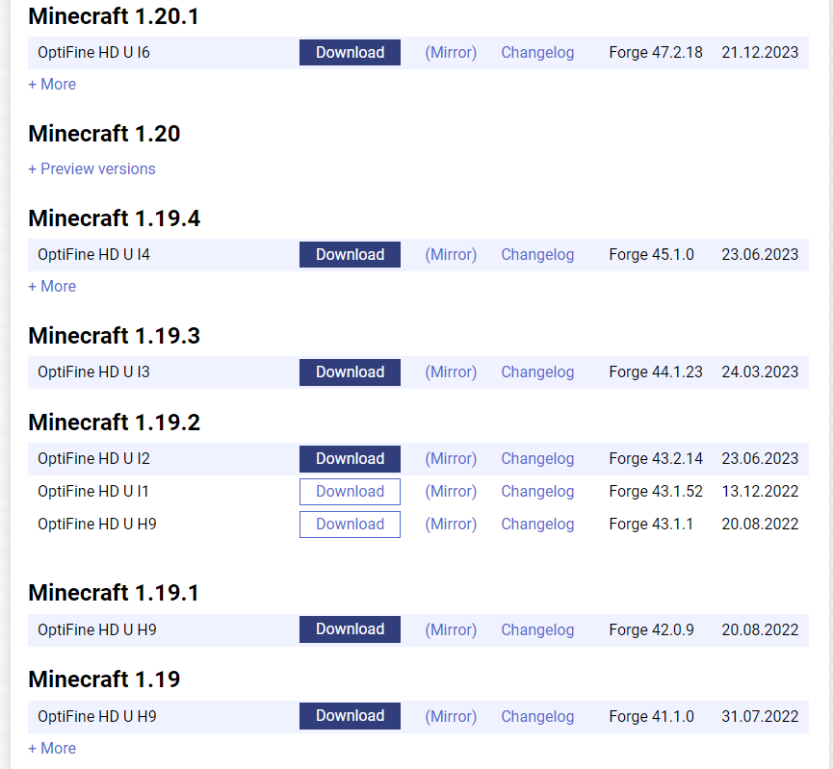Select the Forge 45.1.0 text
This screenshot has height=769, width=833.
click(x=651, y=255)
